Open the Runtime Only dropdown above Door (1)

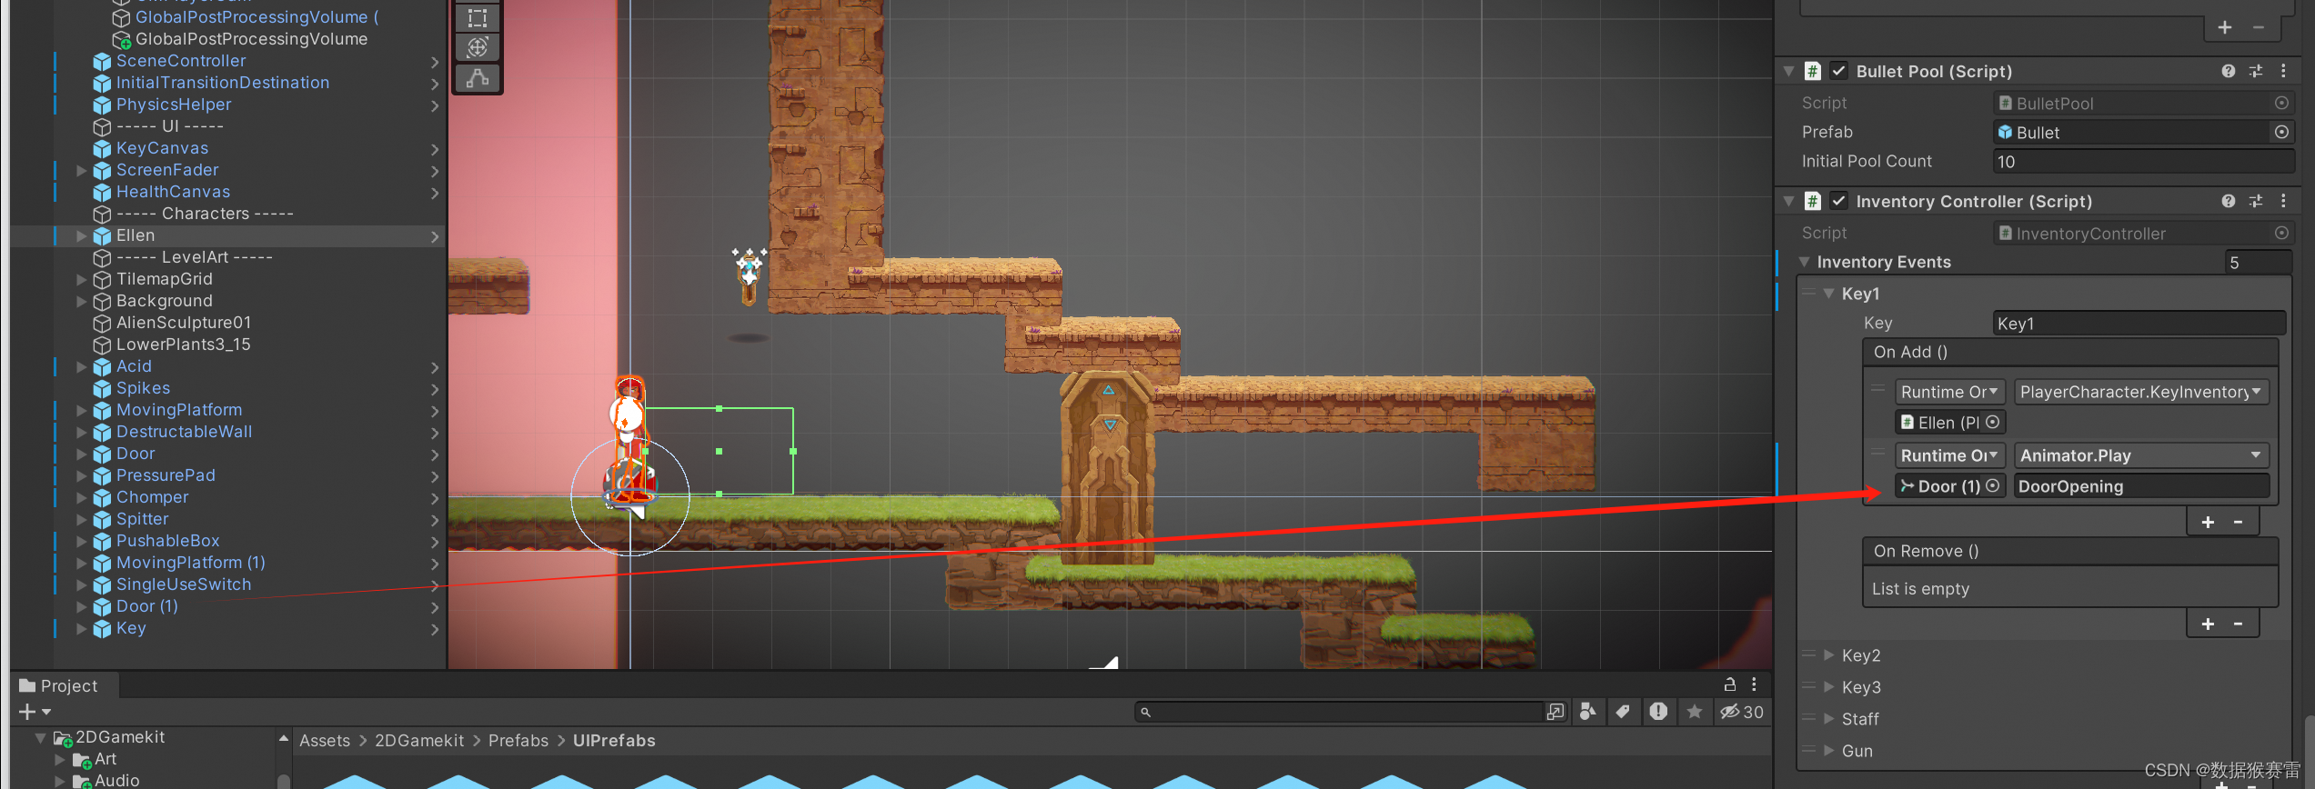[1949, 455]
